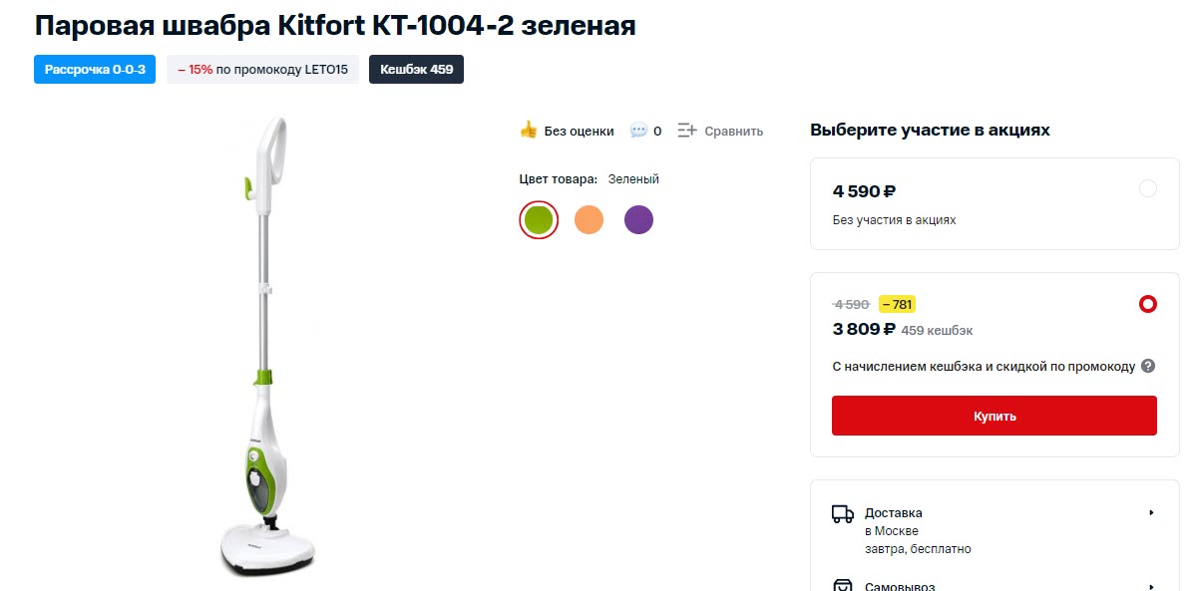The image size is (1186, 591).
Task: Choose the purple color swatch
Action: click(x=638, y=219)
